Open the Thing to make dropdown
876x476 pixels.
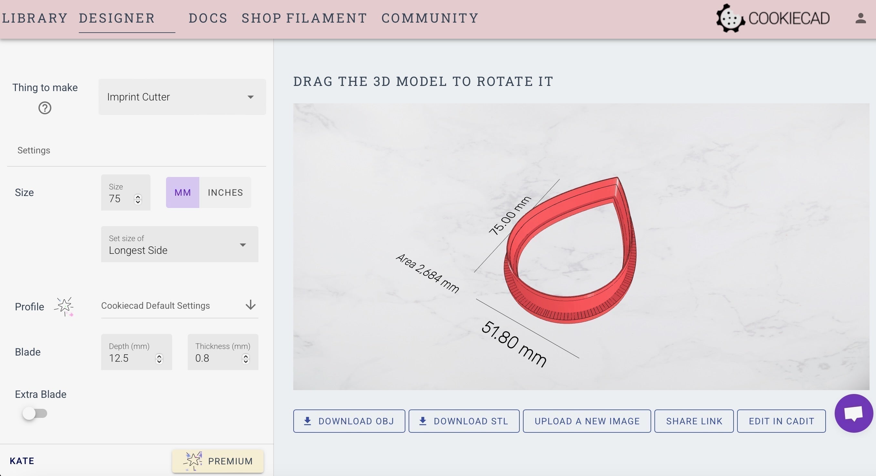point(182,97)
